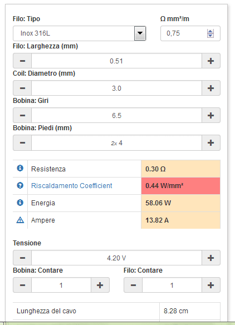Screen dimensions: 235x325
Task: Decrease Tensione with the minus button
Action: click(x=22, y=258)
